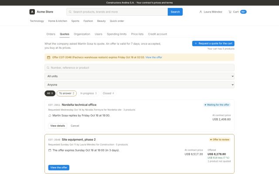
Task: Click the COT-2048 quote number
Action: 54,140
